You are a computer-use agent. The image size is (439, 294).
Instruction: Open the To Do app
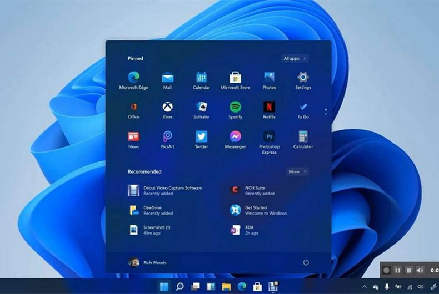(303, 110)
